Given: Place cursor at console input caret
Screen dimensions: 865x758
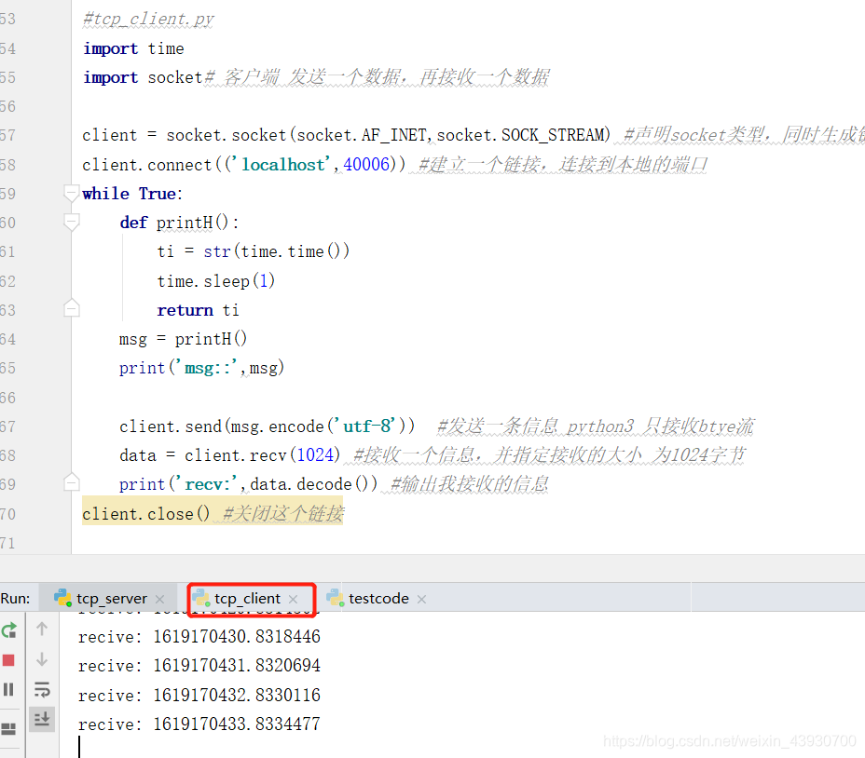Looking at the screenshot, I should click(79, 746).
